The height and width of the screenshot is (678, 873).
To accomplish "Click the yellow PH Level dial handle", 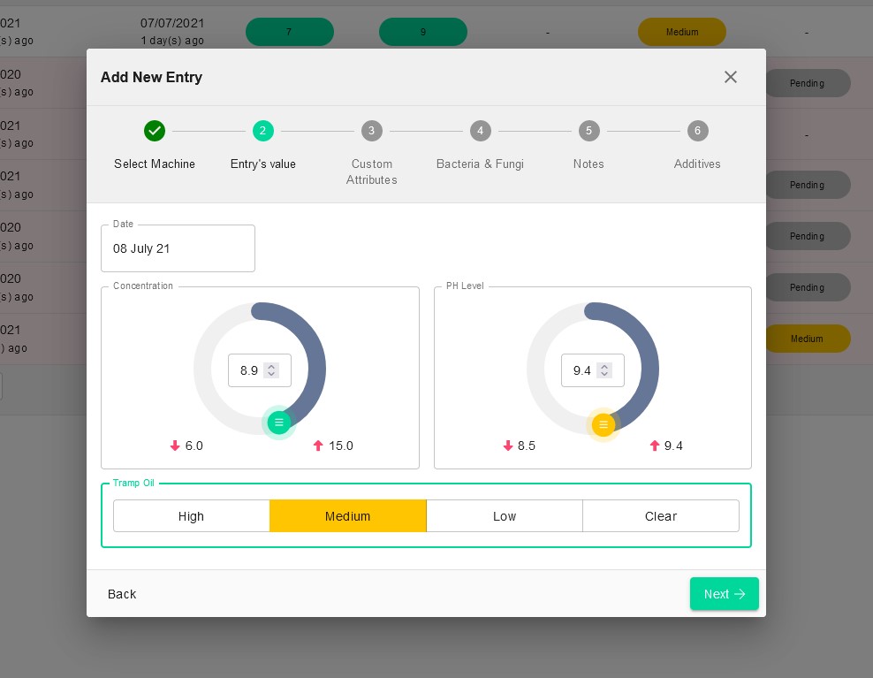I will click(604, 425).
